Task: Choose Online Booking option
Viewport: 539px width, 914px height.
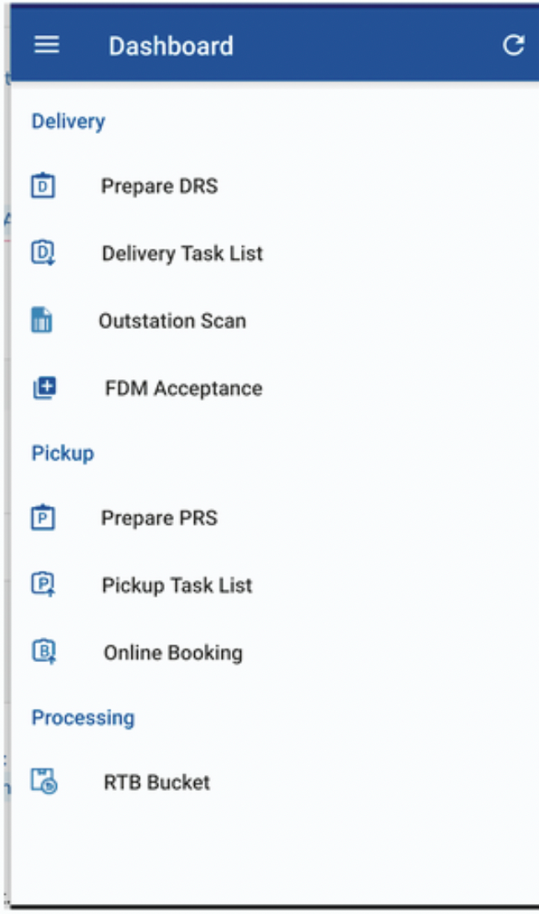Action: [x=173, y=652]
